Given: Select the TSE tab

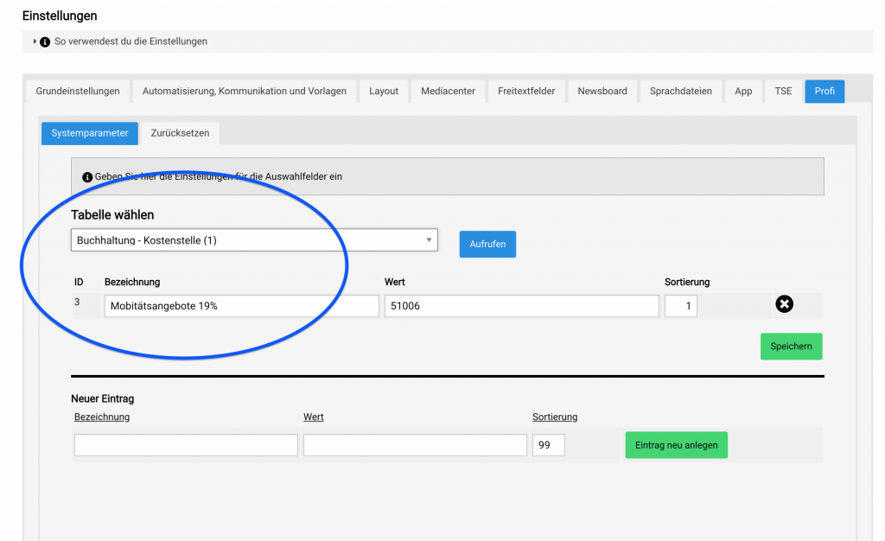Looking at the screenshot, I should (783, 91).
